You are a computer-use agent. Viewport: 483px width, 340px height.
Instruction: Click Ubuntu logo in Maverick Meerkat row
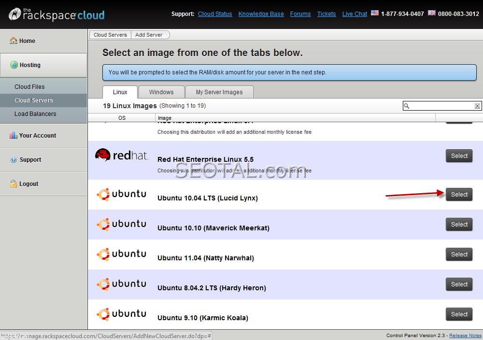(x=121, y=224)
